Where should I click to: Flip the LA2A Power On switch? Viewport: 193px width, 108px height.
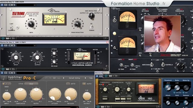point(91,27)
